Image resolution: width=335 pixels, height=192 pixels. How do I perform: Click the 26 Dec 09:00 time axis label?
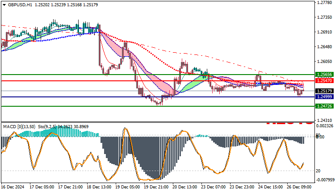[x=299, y=187]
